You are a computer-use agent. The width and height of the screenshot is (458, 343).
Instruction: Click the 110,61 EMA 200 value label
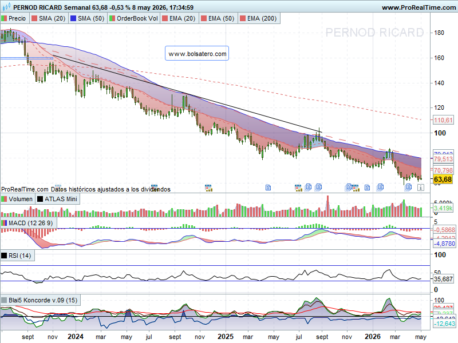[x=443, y=120]
